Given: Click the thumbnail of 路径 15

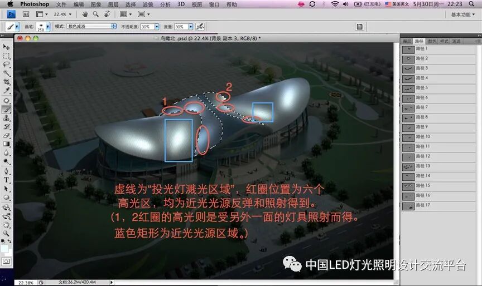Looking at the screenshot, I should click(408, 186).
